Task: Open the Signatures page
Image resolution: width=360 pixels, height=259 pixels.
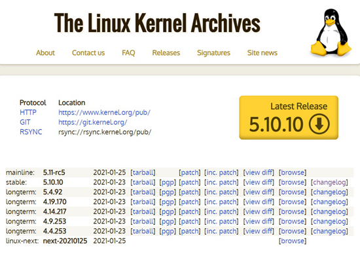Action: point(213,52)
